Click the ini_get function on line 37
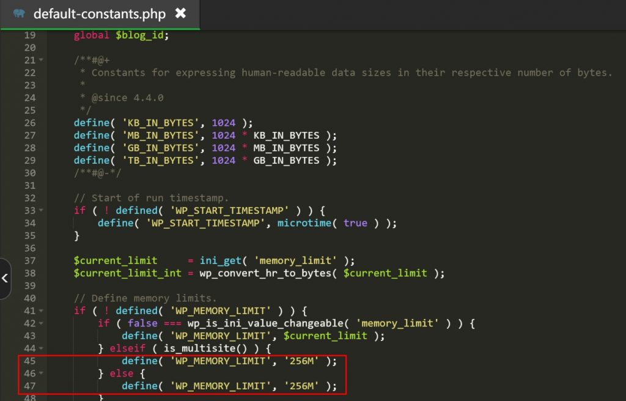626x401 pixels. tap(221, 260)
